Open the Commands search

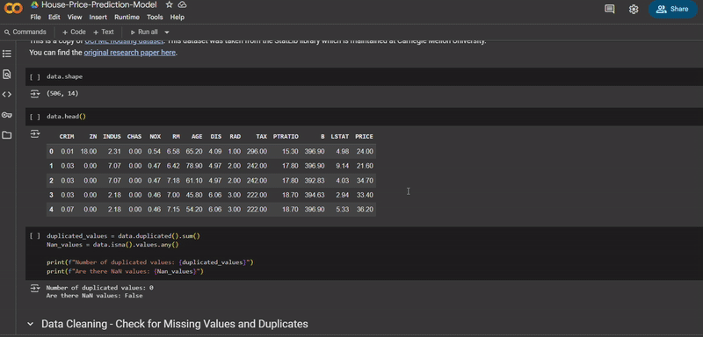[25, 32]
